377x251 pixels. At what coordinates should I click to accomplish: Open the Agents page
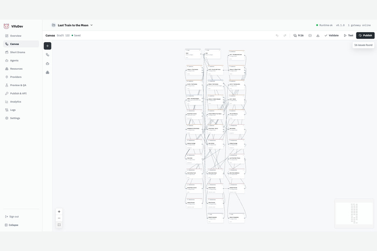(x=21, y=60)
